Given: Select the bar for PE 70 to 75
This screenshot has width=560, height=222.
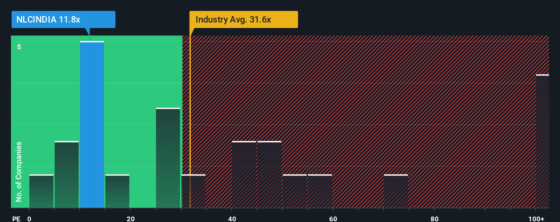Looking at the screenshot, I should 396,191.
